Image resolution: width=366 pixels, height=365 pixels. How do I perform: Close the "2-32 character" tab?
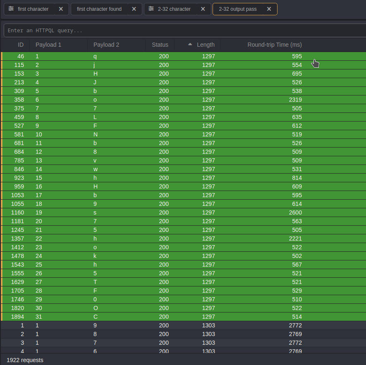(203, 9)
